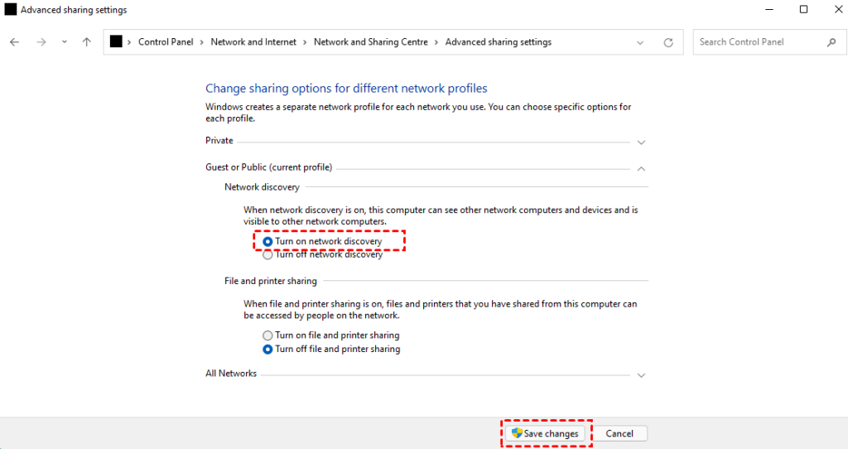Click the Control Panel icon in address bar
This screenshot has height=449, width=848.
tap(116, 41)
